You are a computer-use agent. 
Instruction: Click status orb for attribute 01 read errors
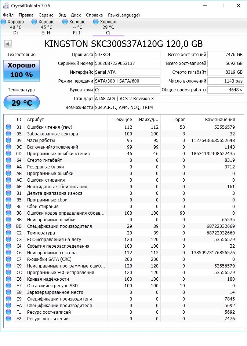click(x=8, y=127)
